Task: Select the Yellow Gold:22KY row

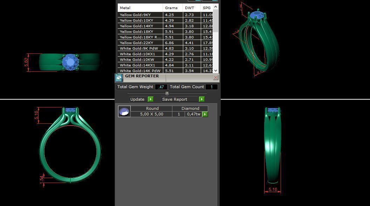Action: [x=165, y=43]
